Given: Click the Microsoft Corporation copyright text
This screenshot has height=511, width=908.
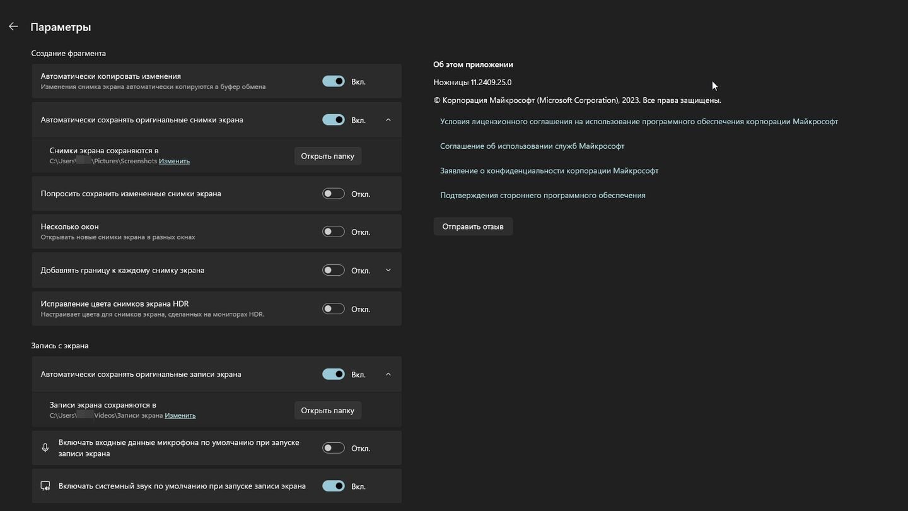Looking at the screenshot, I should (x=578, y=100).
